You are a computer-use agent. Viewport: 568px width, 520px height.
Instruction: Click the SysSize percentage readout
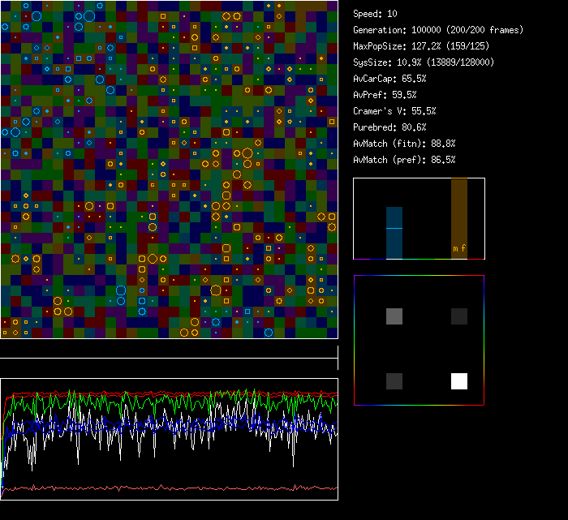tap(424, 62)
